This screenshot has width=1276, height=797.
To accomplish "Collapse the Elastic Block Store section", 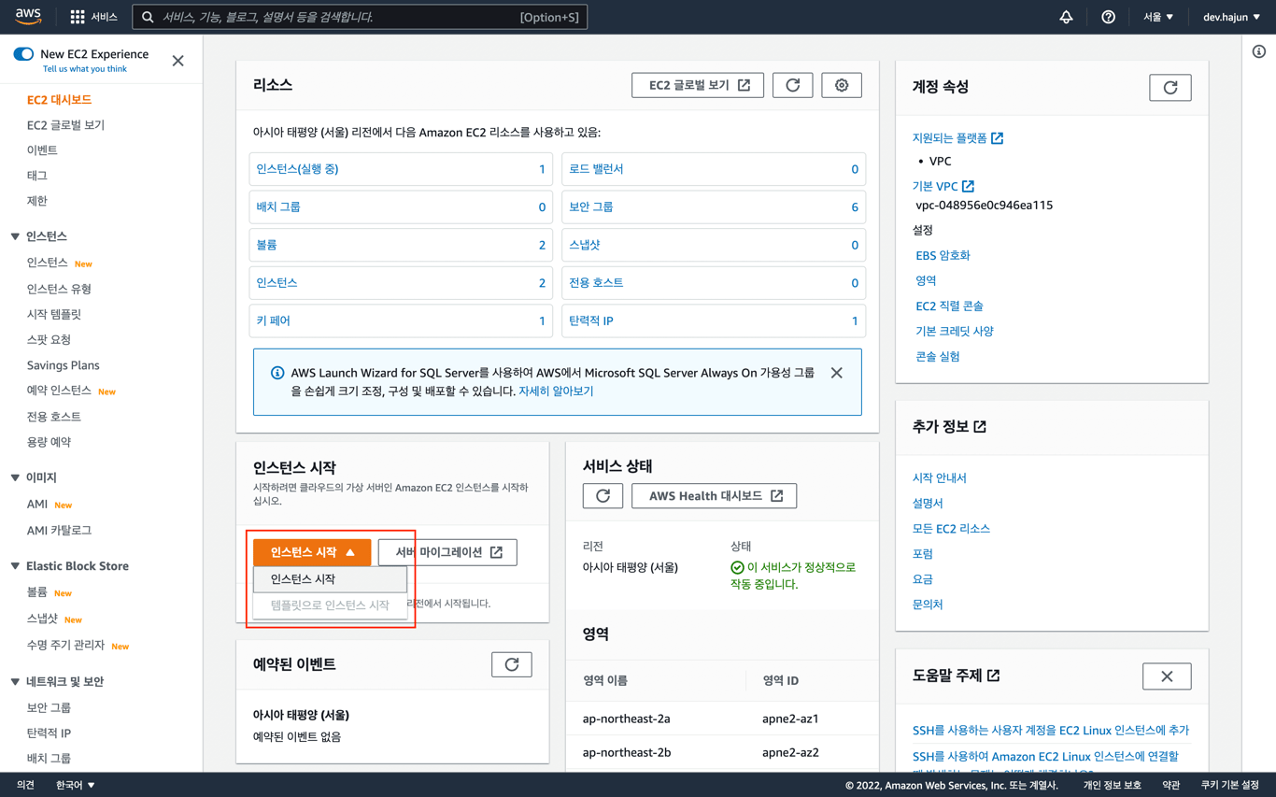I will coord(15,566).
